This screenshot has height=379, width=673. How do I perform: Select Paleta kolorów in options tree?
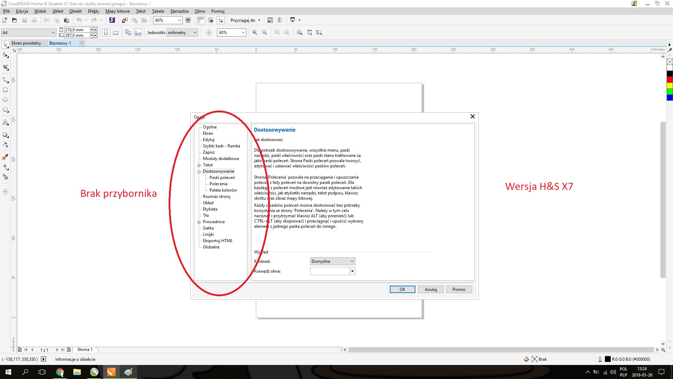(x=223, y=190)
